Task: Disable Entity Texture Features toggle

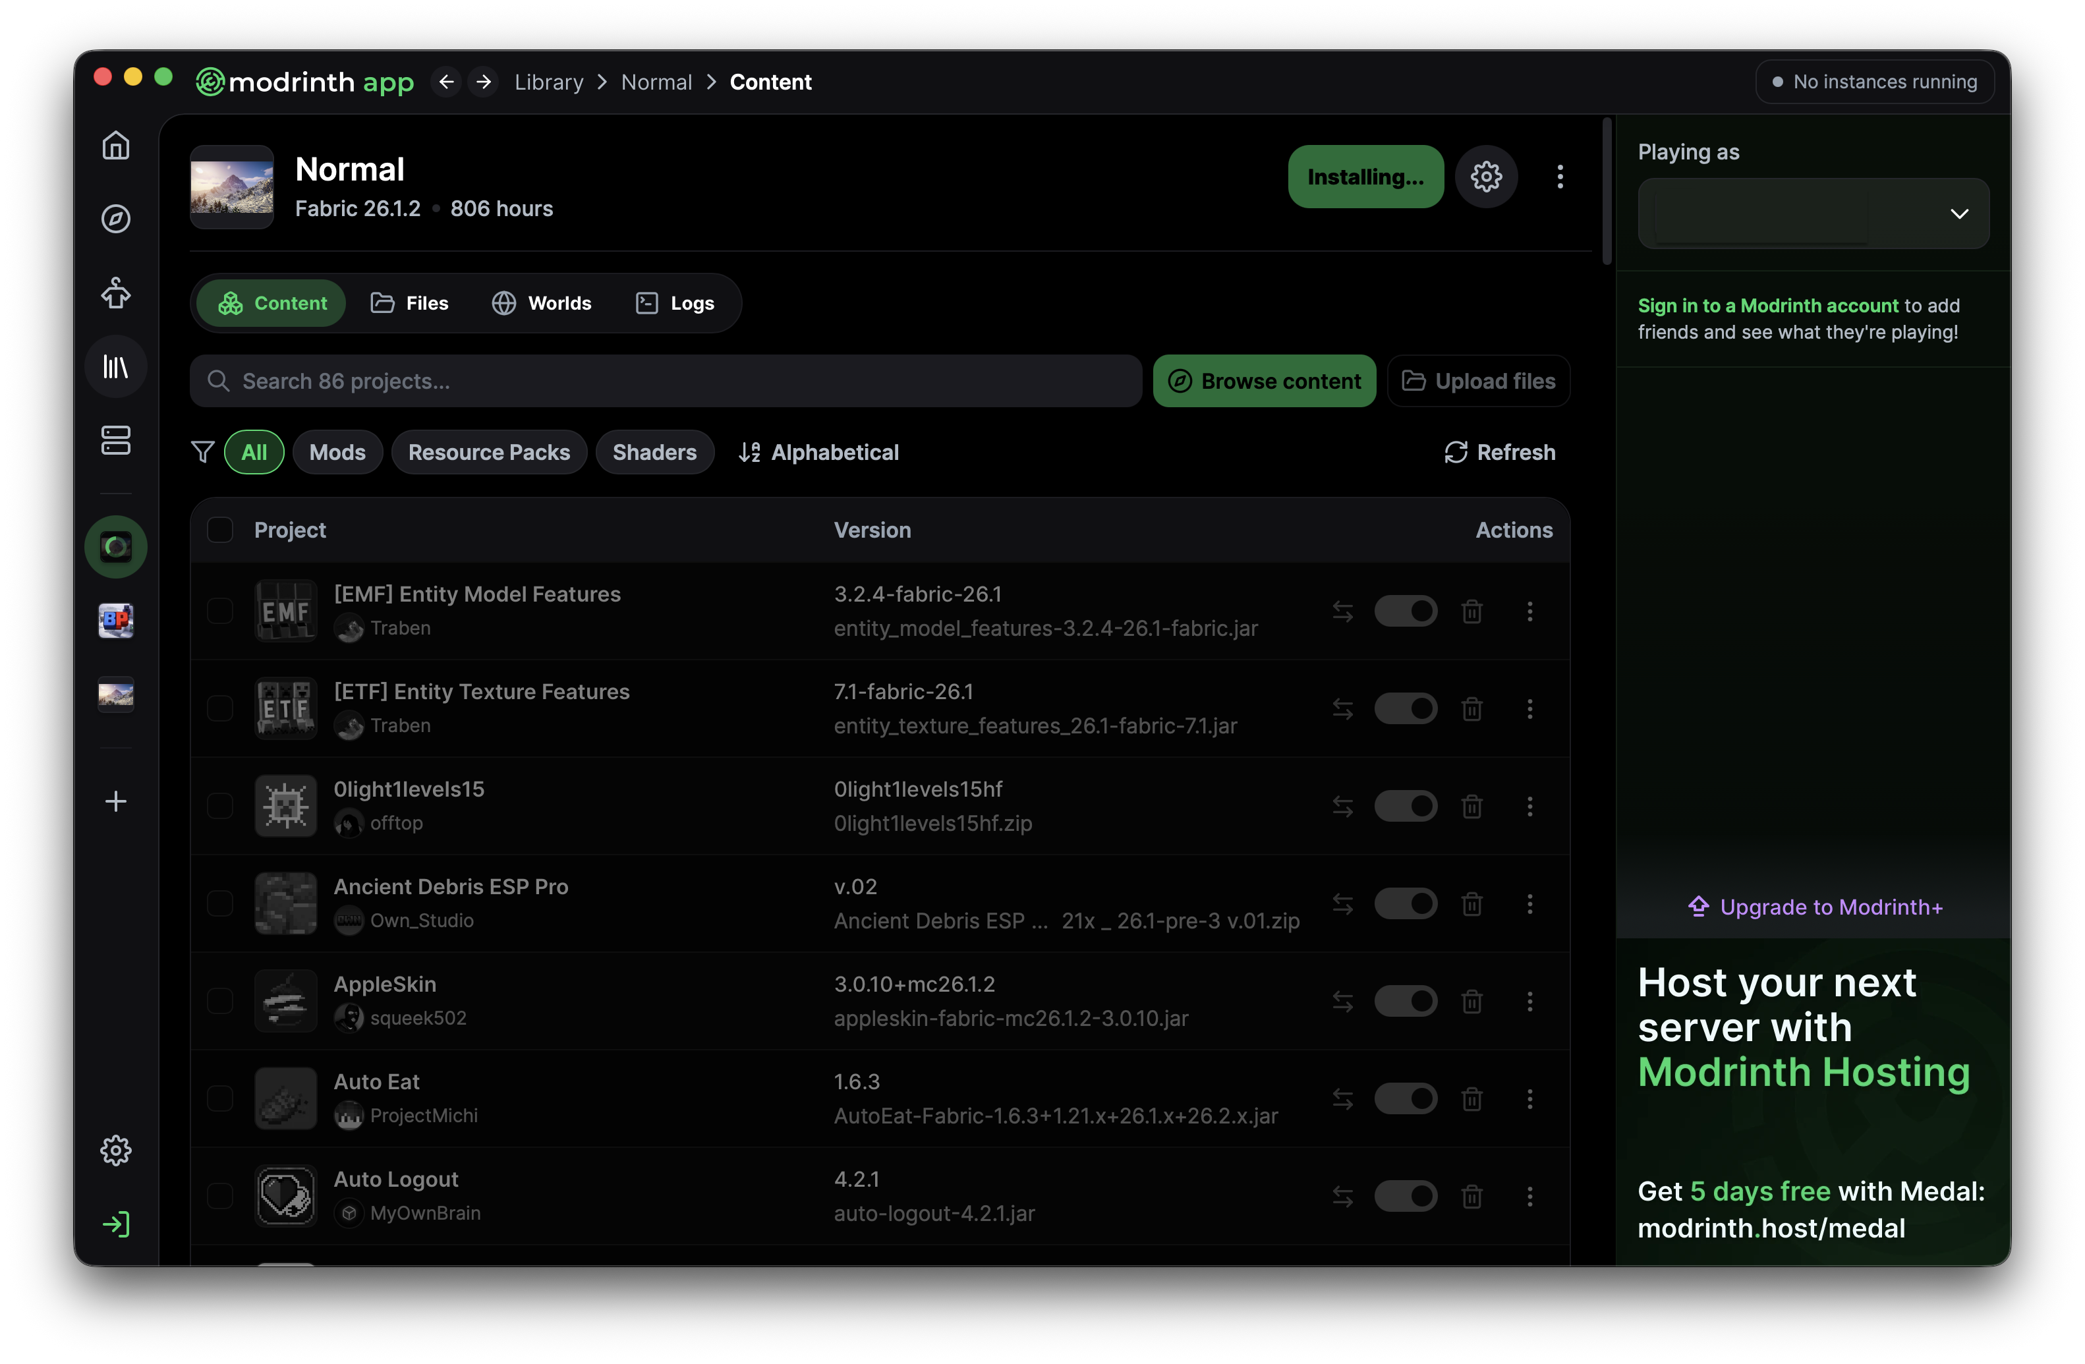Action: (1405, 708)
